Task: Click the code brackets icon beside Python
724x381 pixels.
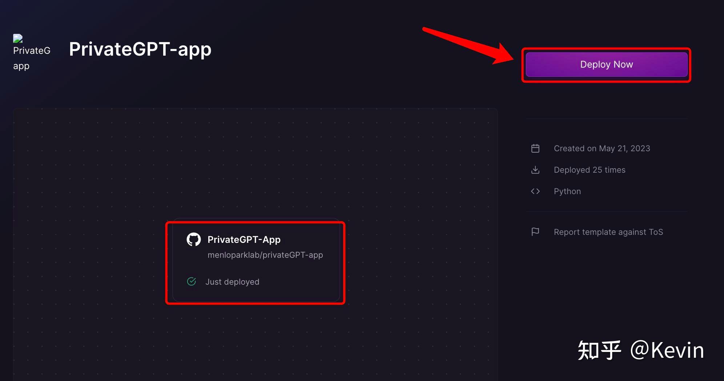Action: (535, 191)
